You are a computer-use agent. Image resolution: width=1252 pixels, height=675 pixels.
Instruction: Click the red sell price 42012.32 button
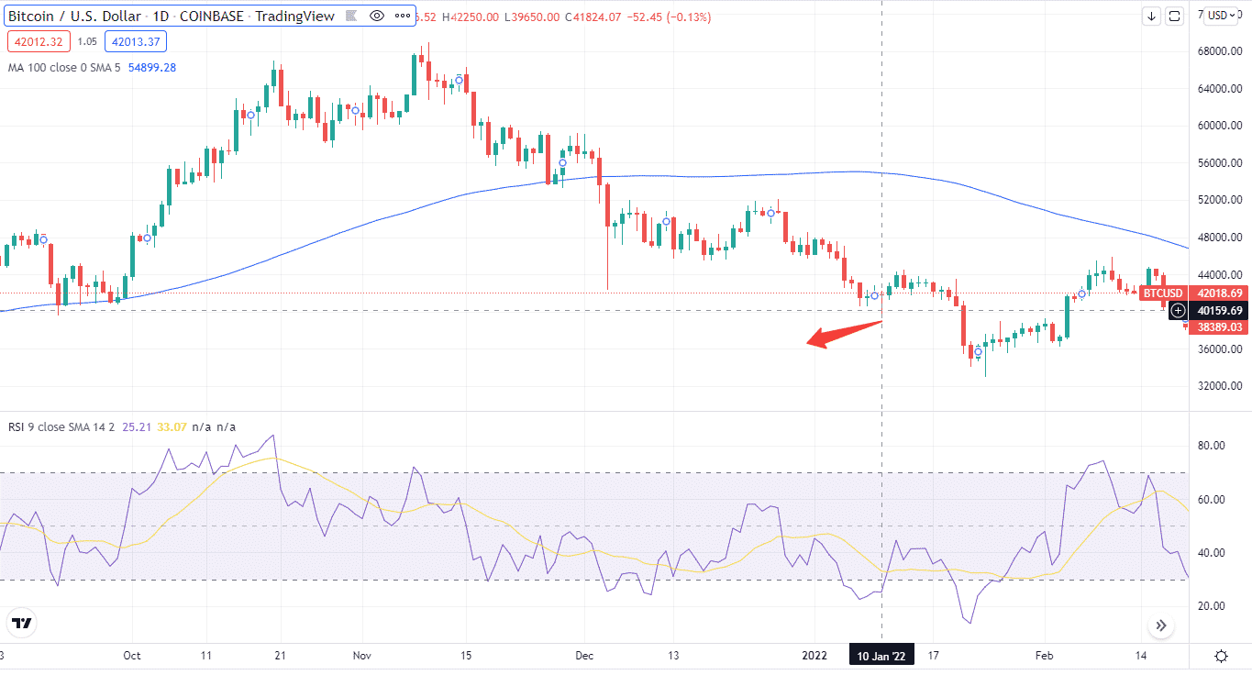37,41
